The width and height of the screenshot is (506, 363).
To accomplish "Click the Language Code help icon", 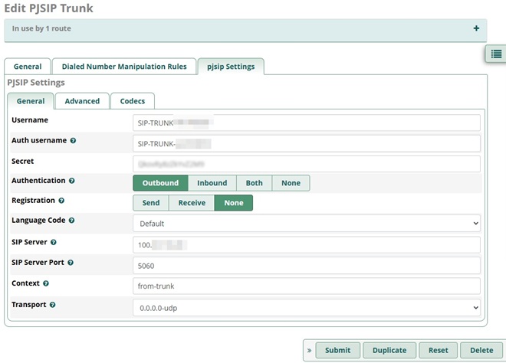I will (x=73, y=221).
